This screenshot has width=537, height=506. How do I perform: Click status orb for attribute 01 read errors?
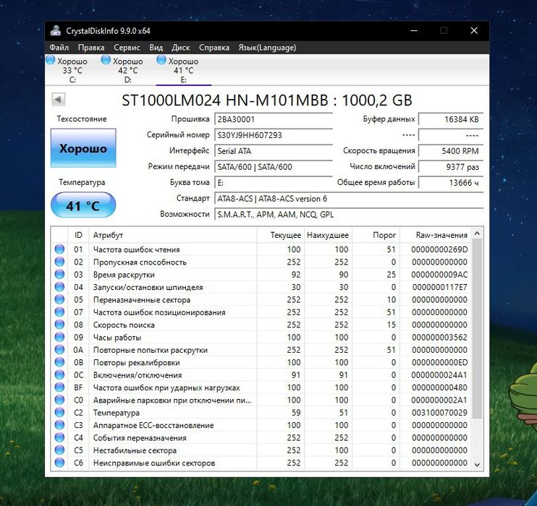[59, 249]
